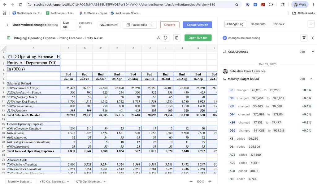Discard uncommitted changes
The image size is (317, 184).
169,24
